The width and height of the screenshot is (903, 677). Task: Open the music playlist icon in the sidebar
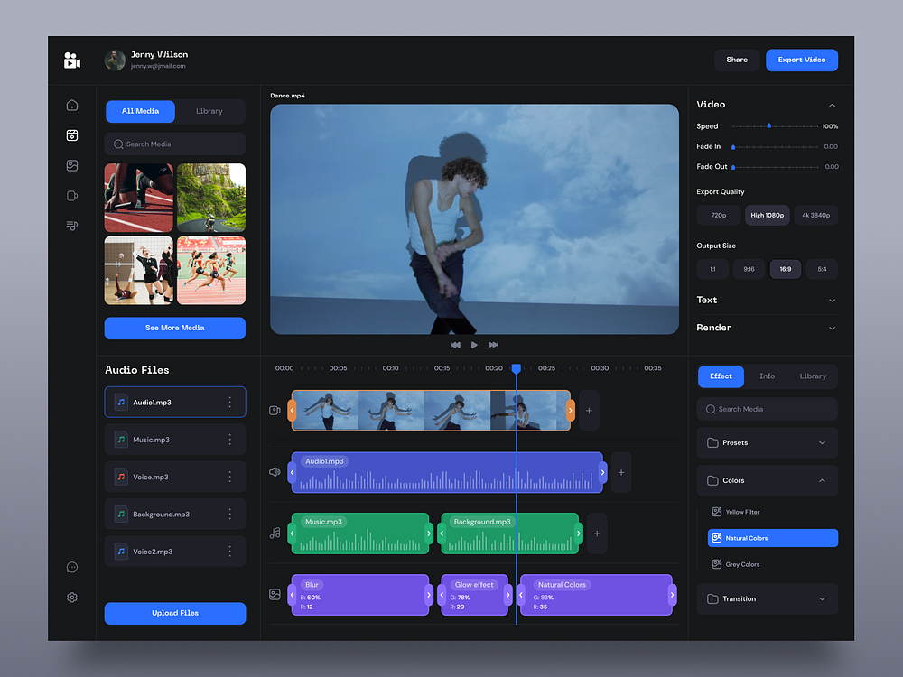71,226
